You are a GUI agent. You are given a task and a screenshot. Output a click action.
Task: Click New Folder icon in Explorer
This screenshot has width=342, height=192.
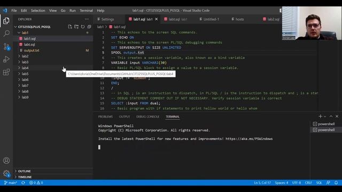pyautogui.click(x=76, y=27)
